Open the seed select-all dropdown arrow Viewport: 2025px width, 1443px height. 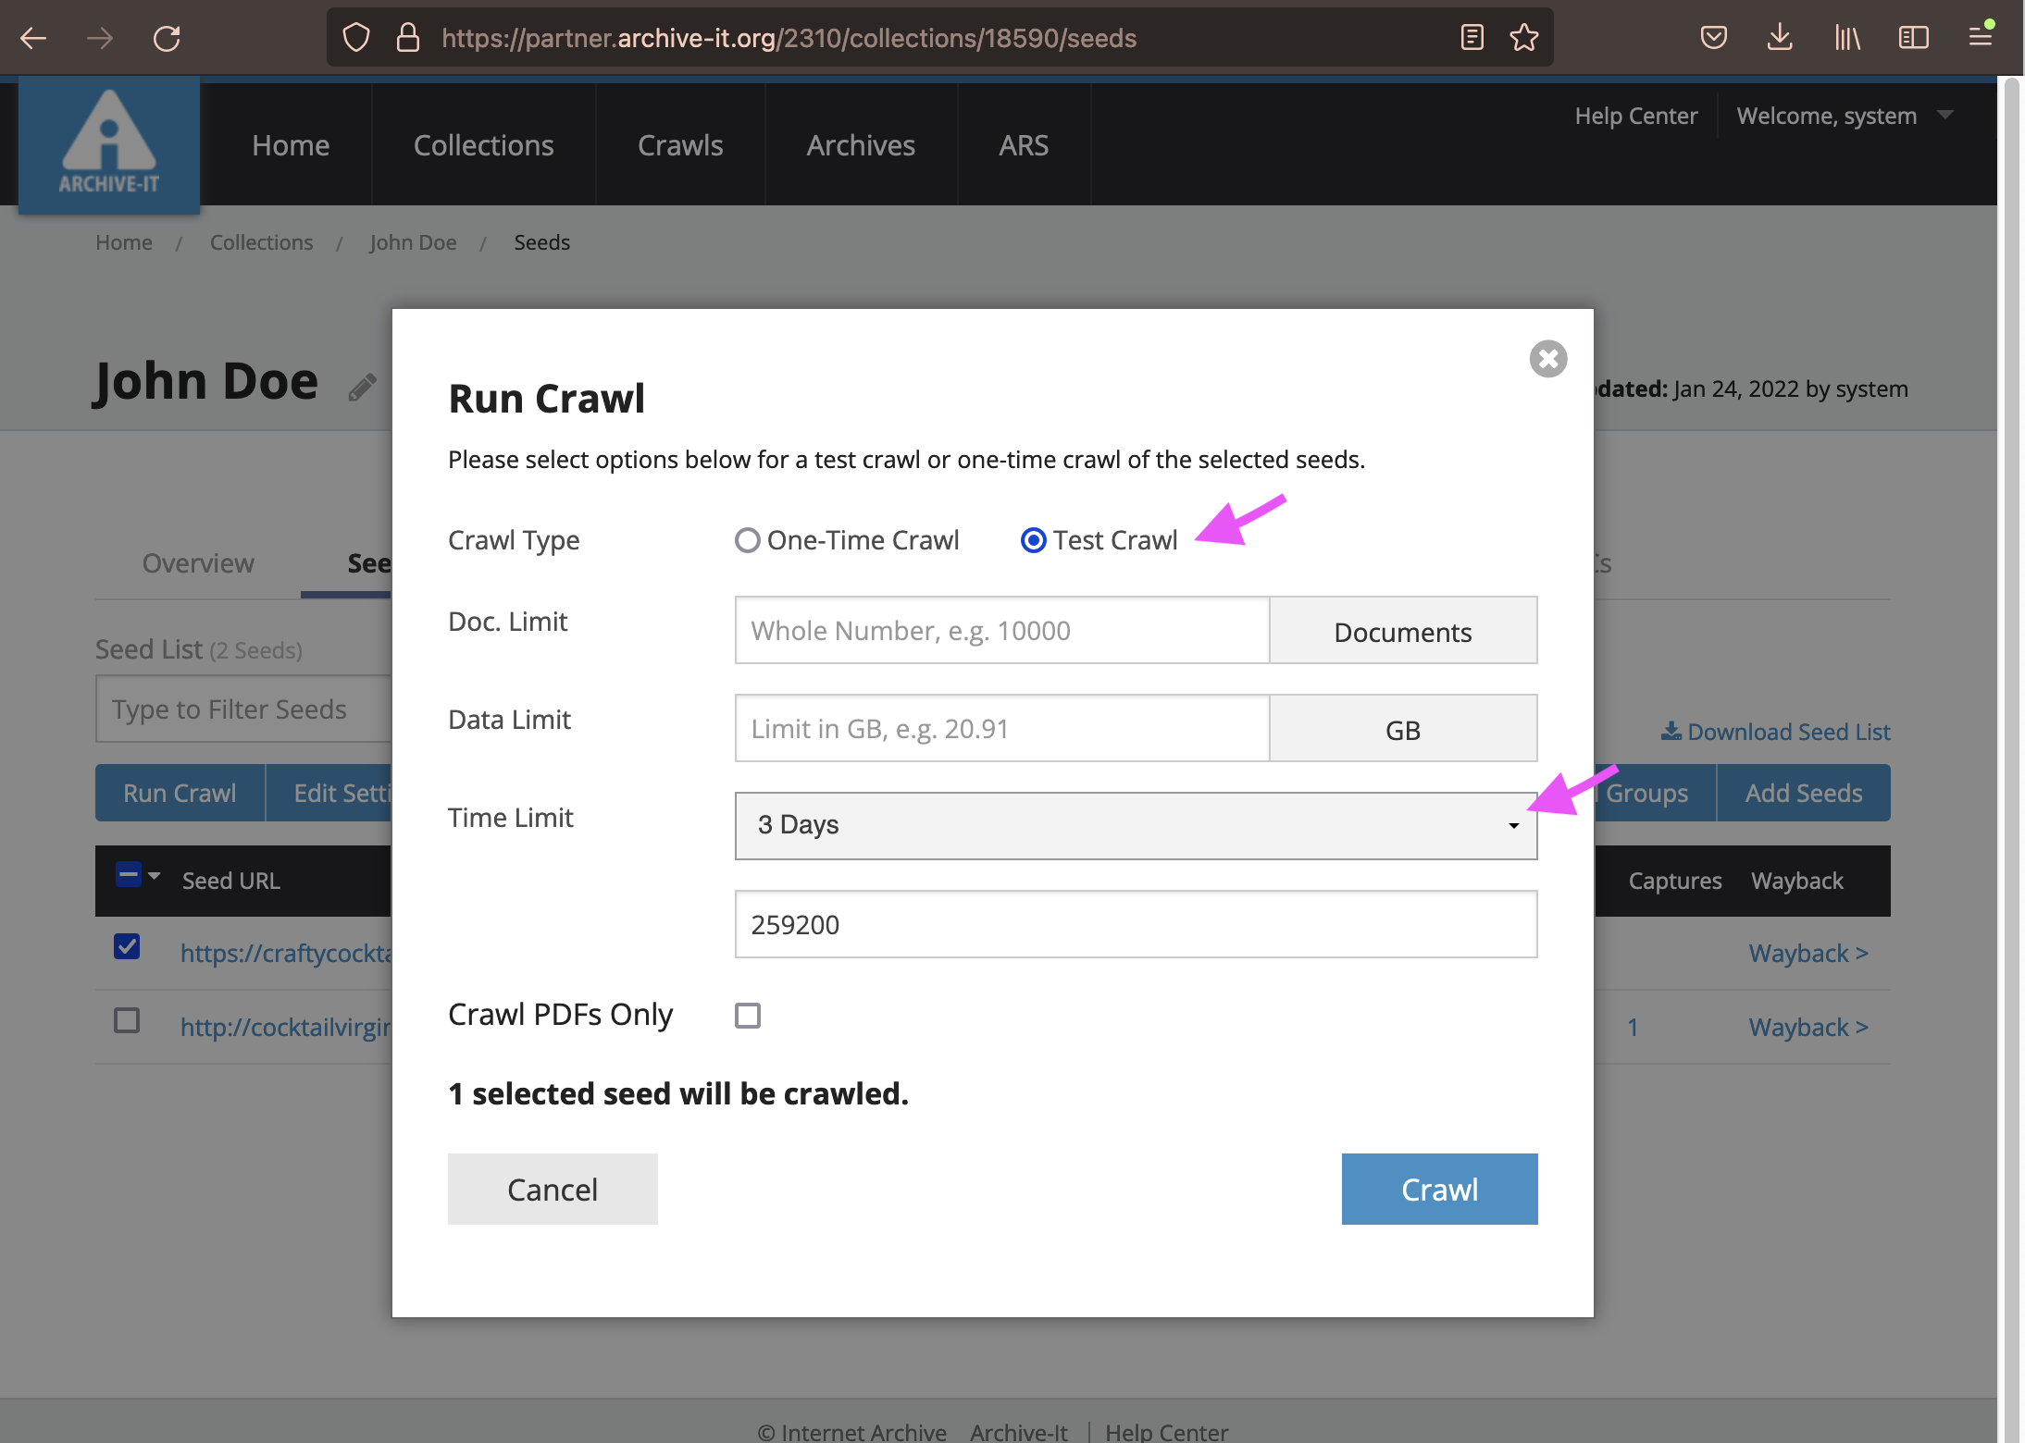(155, 875)
